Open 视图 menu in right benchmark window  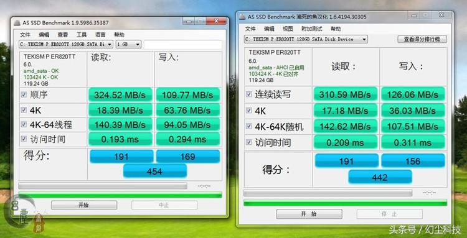click(288, 29)
